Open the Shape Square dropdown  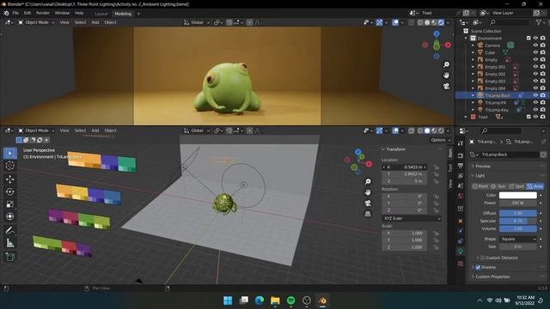(517, 239)
